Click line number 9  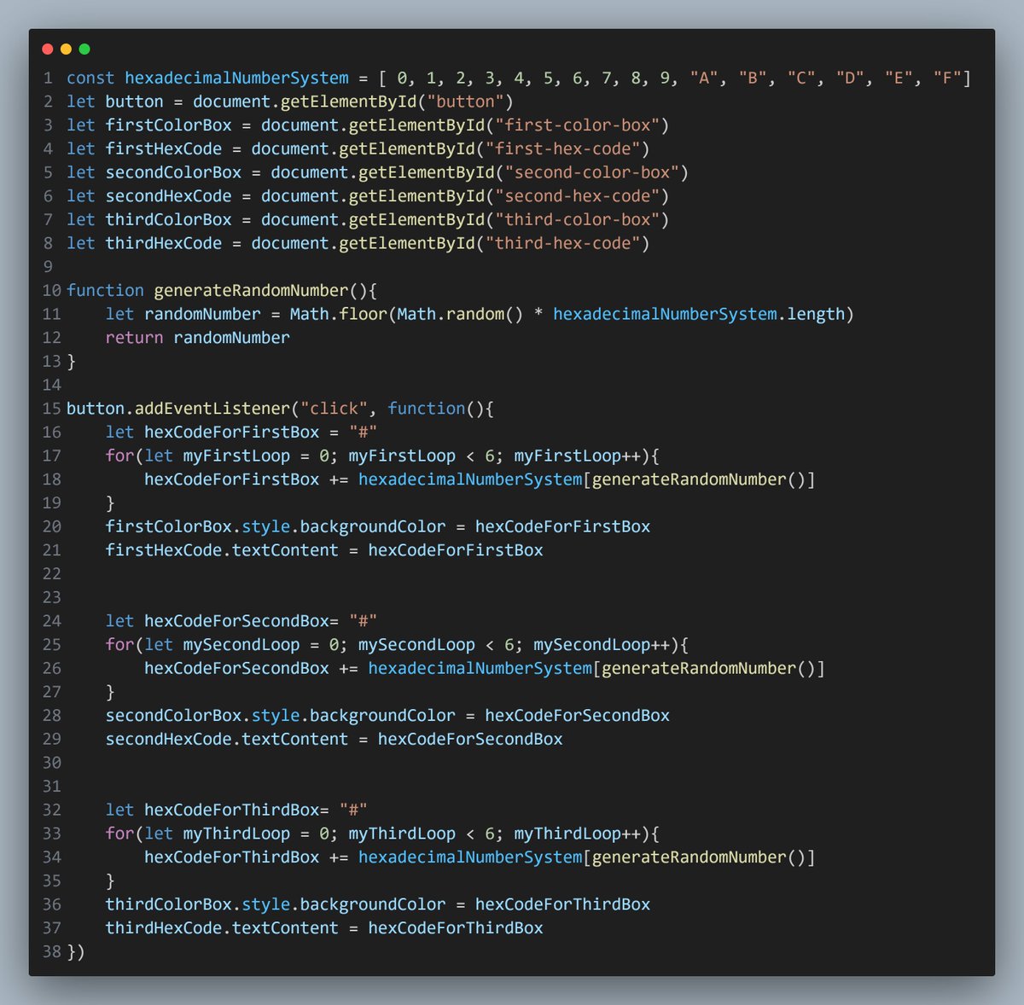point(48,267)
